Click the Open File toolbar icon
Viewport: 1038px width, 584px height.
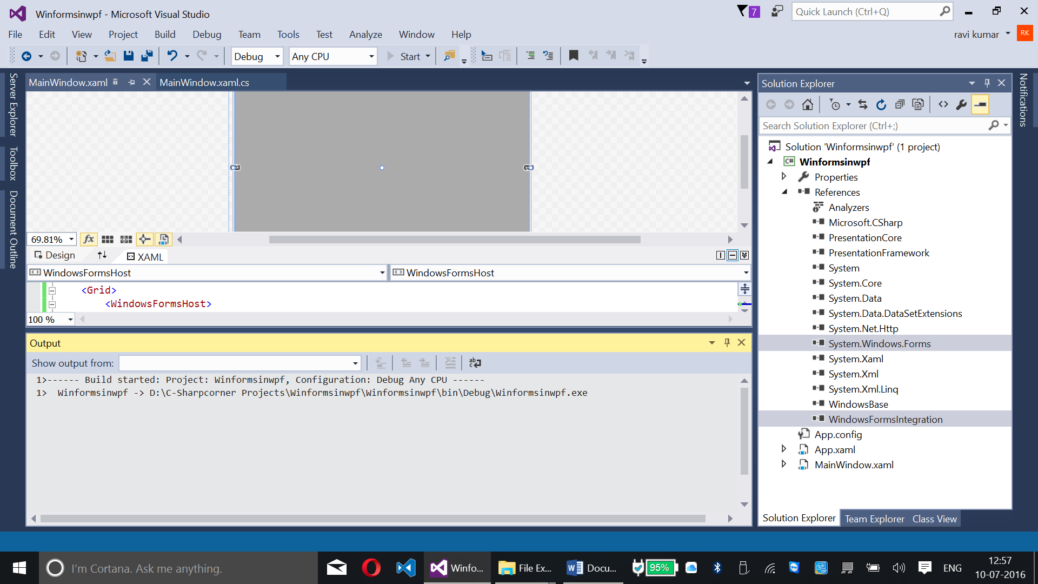point(110,56)
